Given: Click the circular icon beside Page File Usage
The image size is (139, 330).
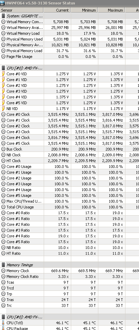Looking at the screenshot, I should [3, 57].
